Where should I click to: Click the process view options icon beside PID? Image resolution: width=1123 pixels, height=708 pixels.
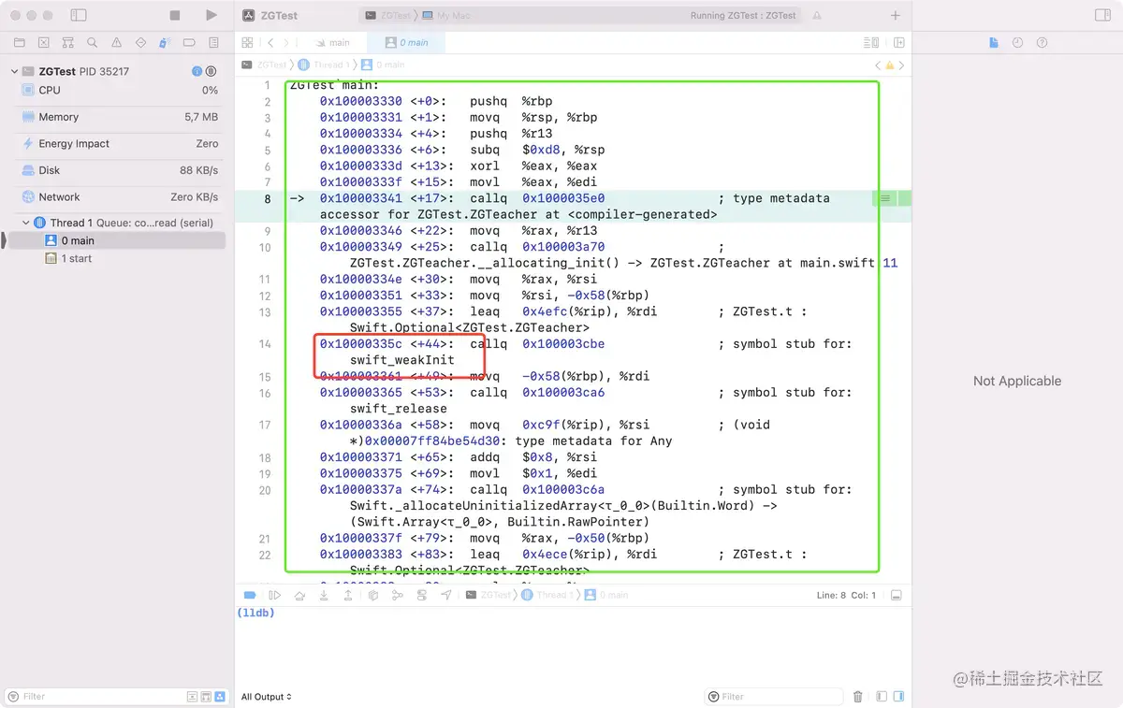click(x=211, y=72)
